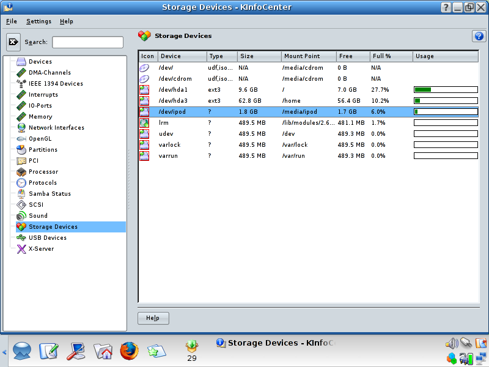The width and height of the screenshot is (489, 367).
Task: Click the OpenGL icon
Action: pyautogui.click(x=21, y=139)
